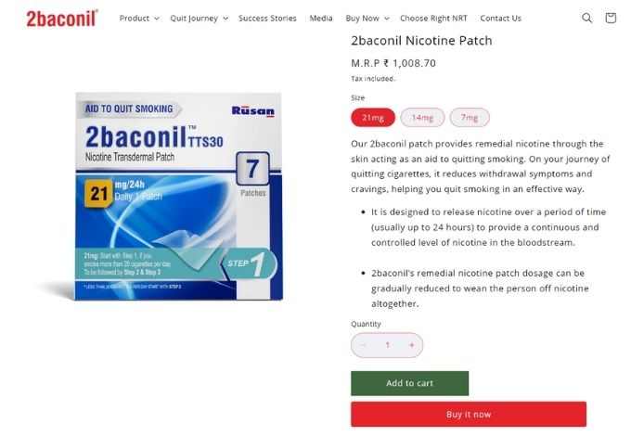The height and width of the screenshot is (436, 631).
Task: Open the Contact Us page
Action: point(500,19)
